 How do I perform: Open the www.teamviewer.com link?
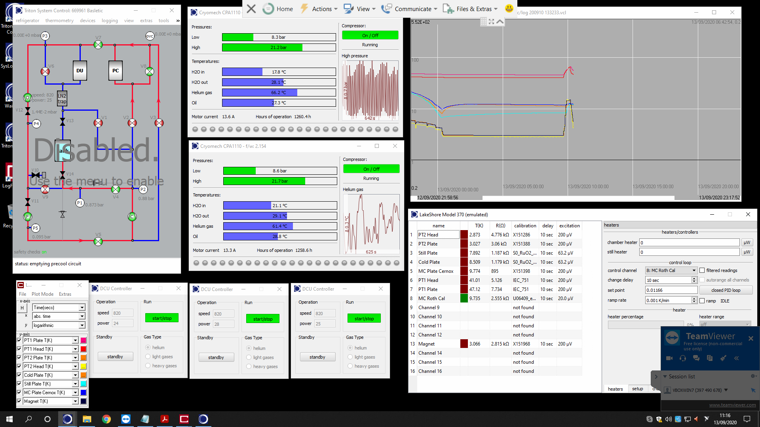pos(732,405)
